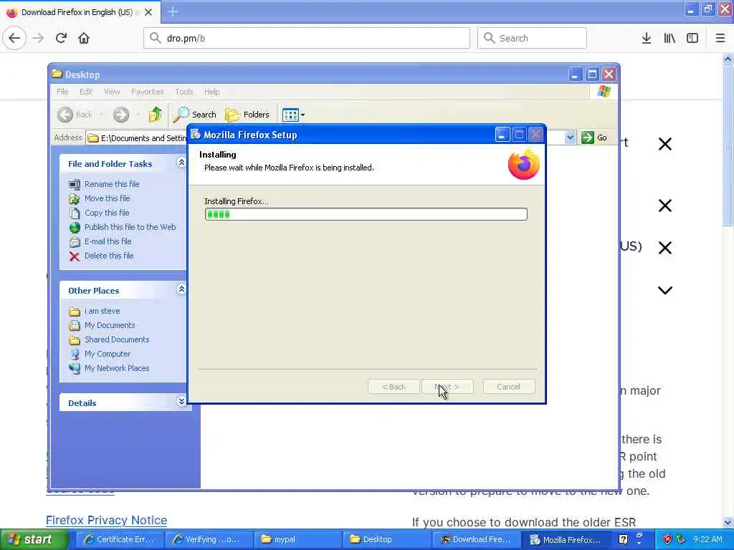Close the Download Firefox tab
The height and width of the screenshot is (550, 734).
[148, 12]
